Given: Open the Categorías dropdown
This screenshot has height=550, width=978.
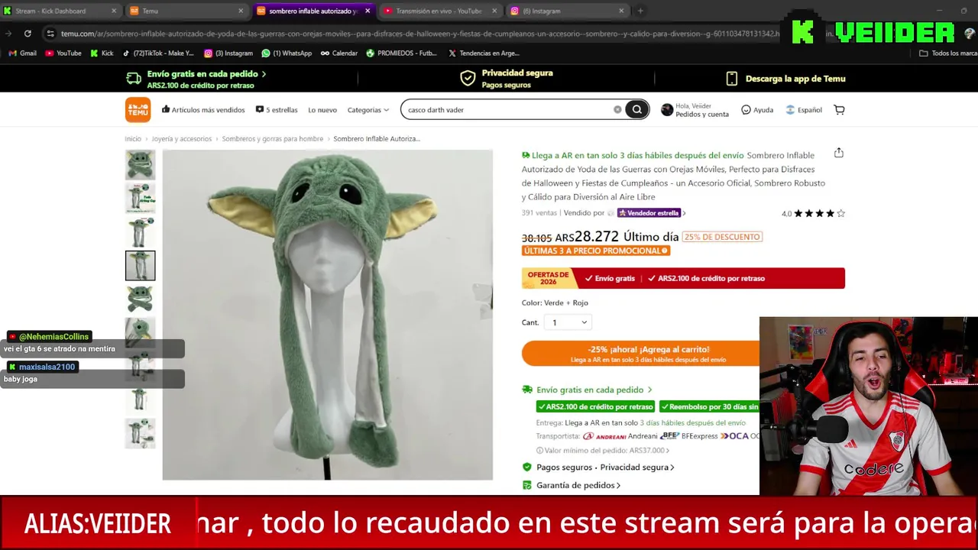Looking at the screenshot, I should coord(368,110).
